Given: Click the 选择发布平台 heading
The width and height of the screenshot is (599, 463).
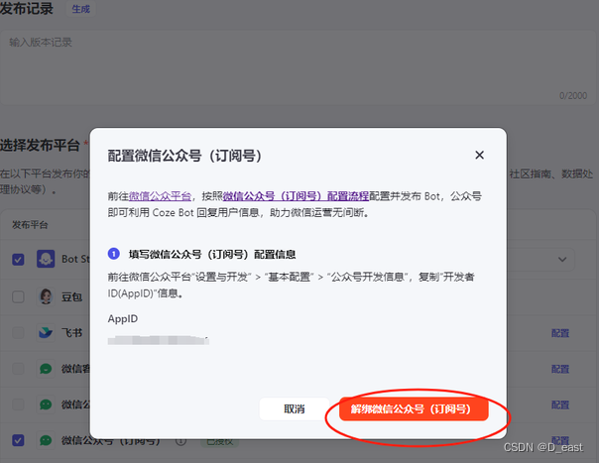Looking at the screenshot, I should click(x=40, y=145).
